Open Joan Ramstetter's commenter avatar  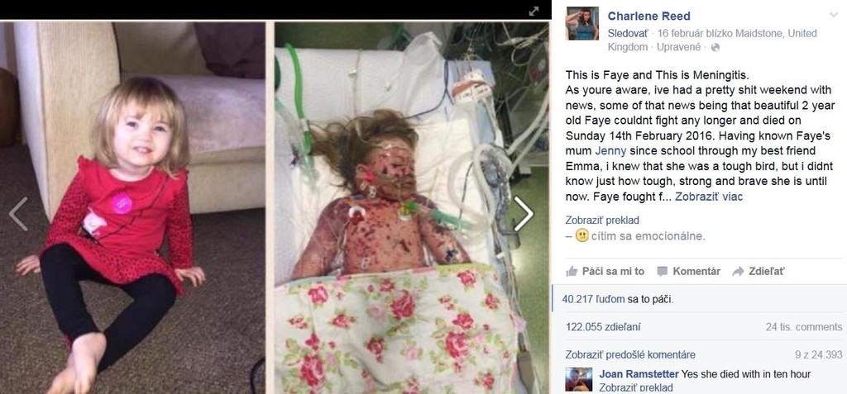pyautogui.click(x=579, y=379)
